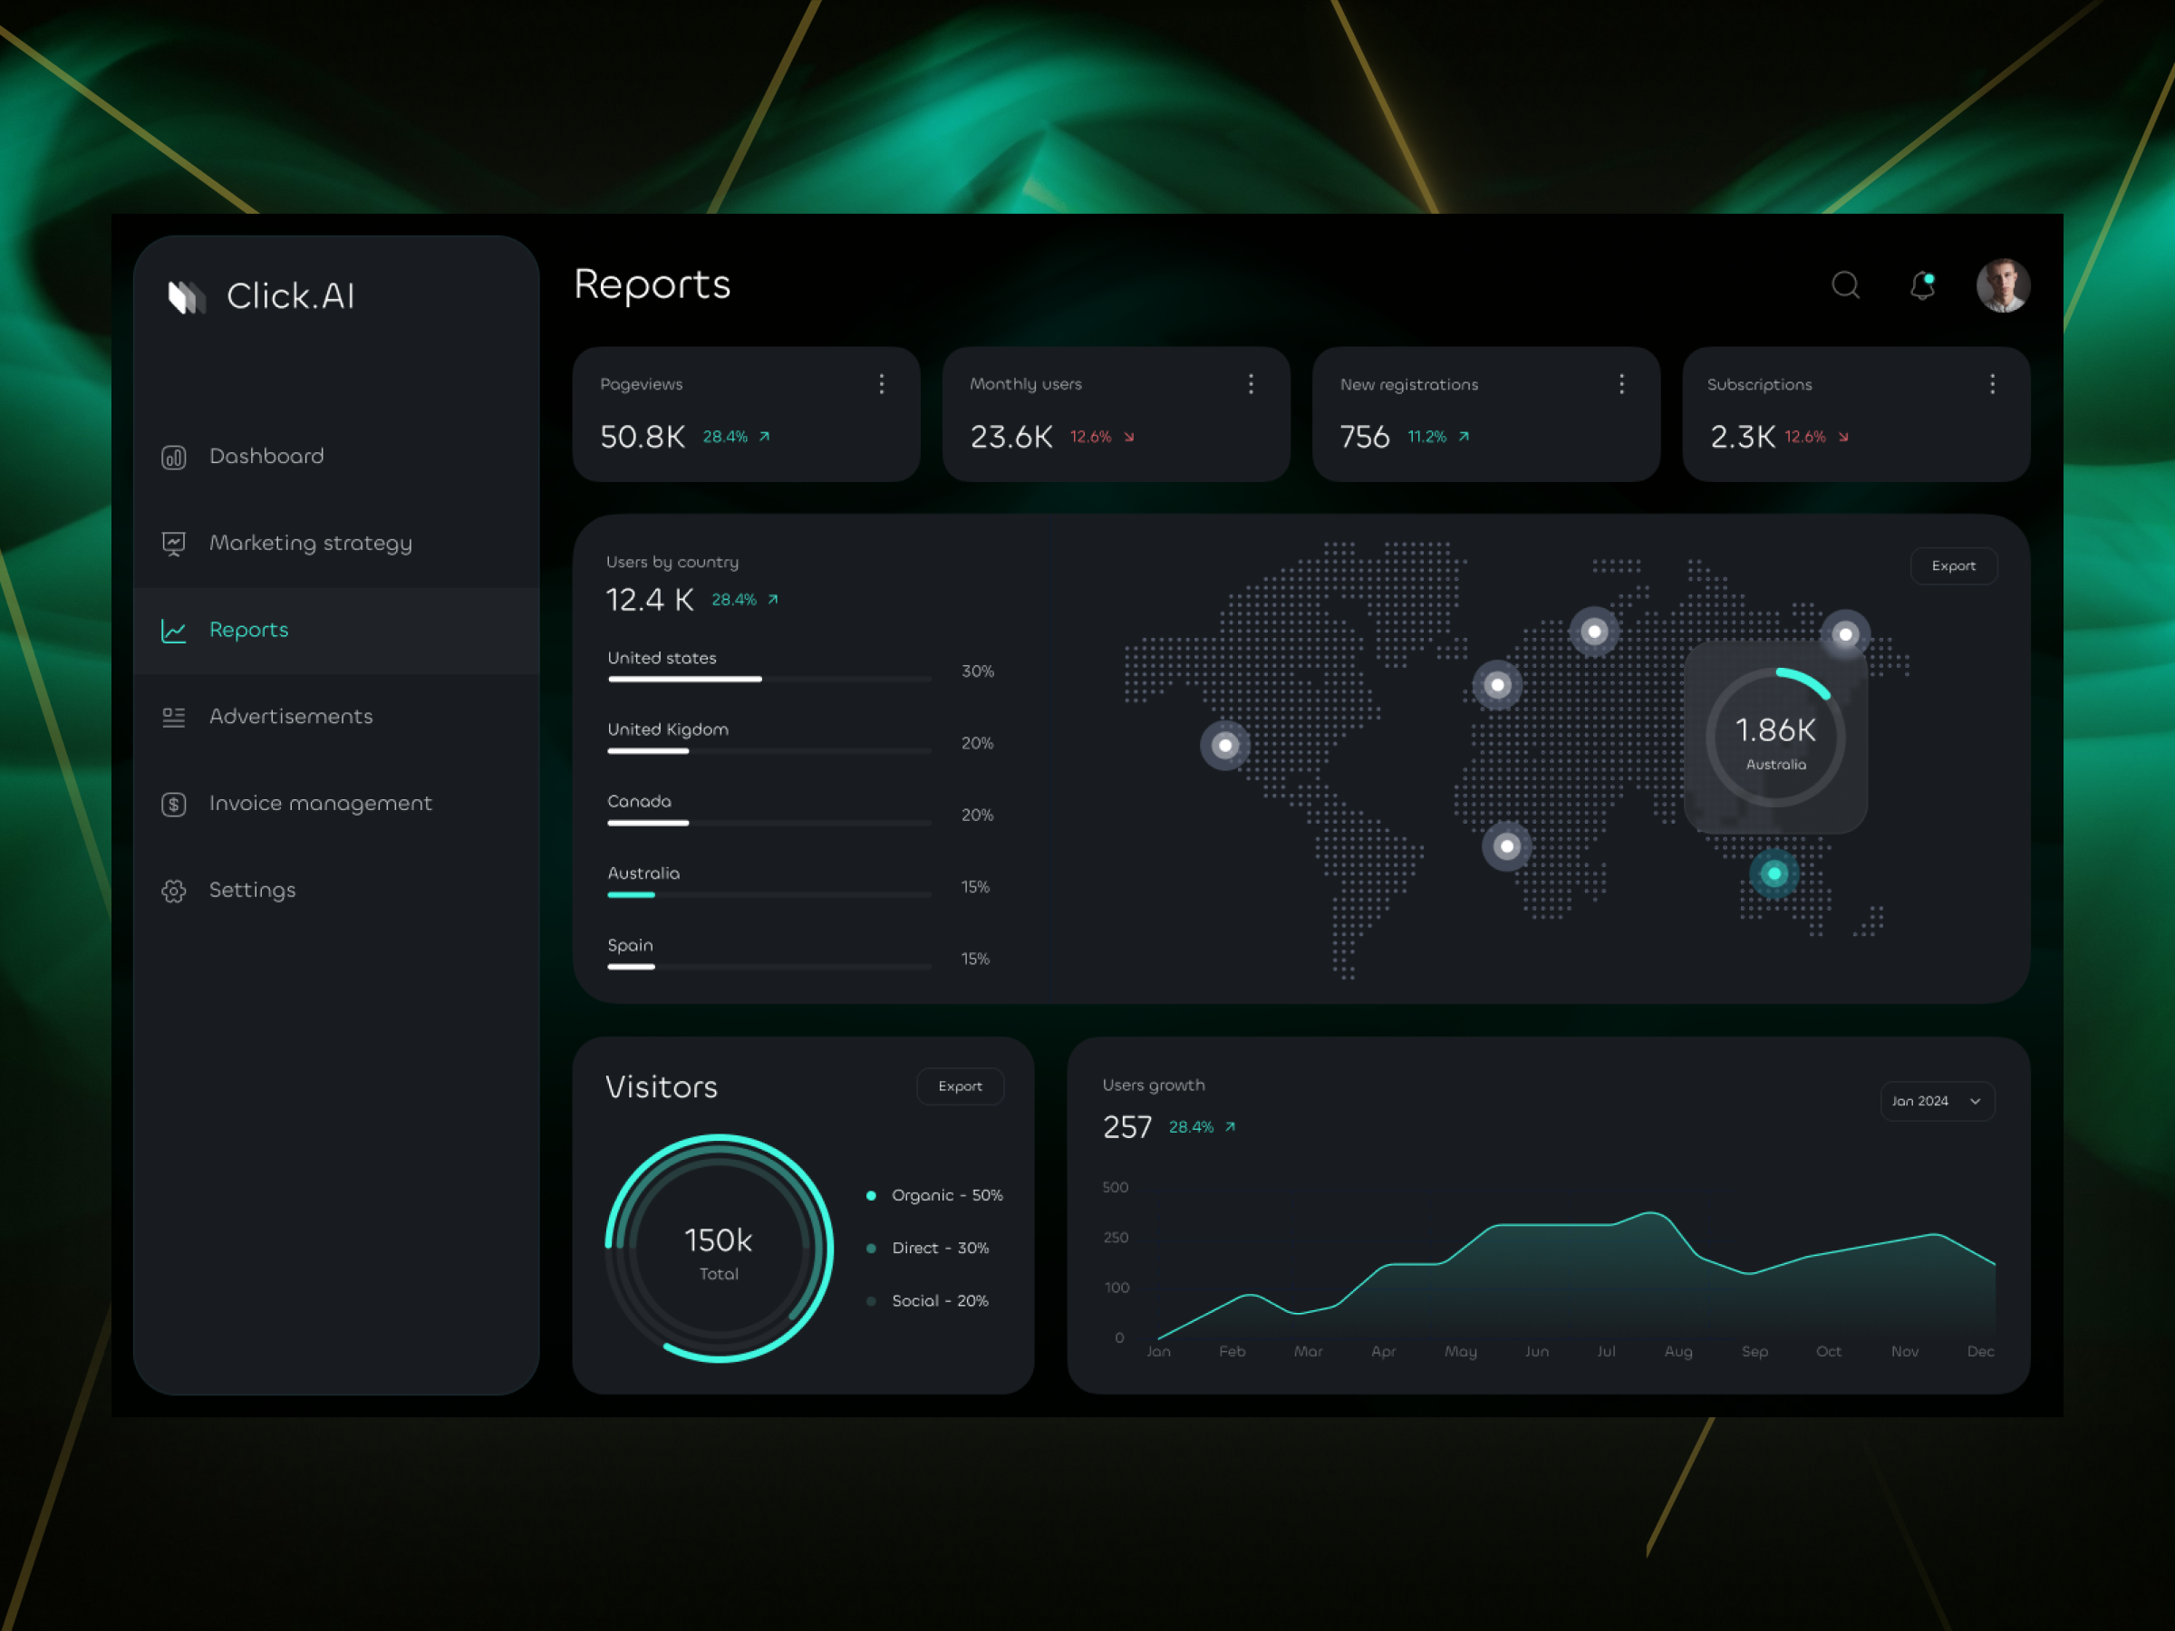Click Export in the Visitors panel
The height and width of the screenshot is (1631, 2175).
pyautogui.click(x=960, y=1086)
